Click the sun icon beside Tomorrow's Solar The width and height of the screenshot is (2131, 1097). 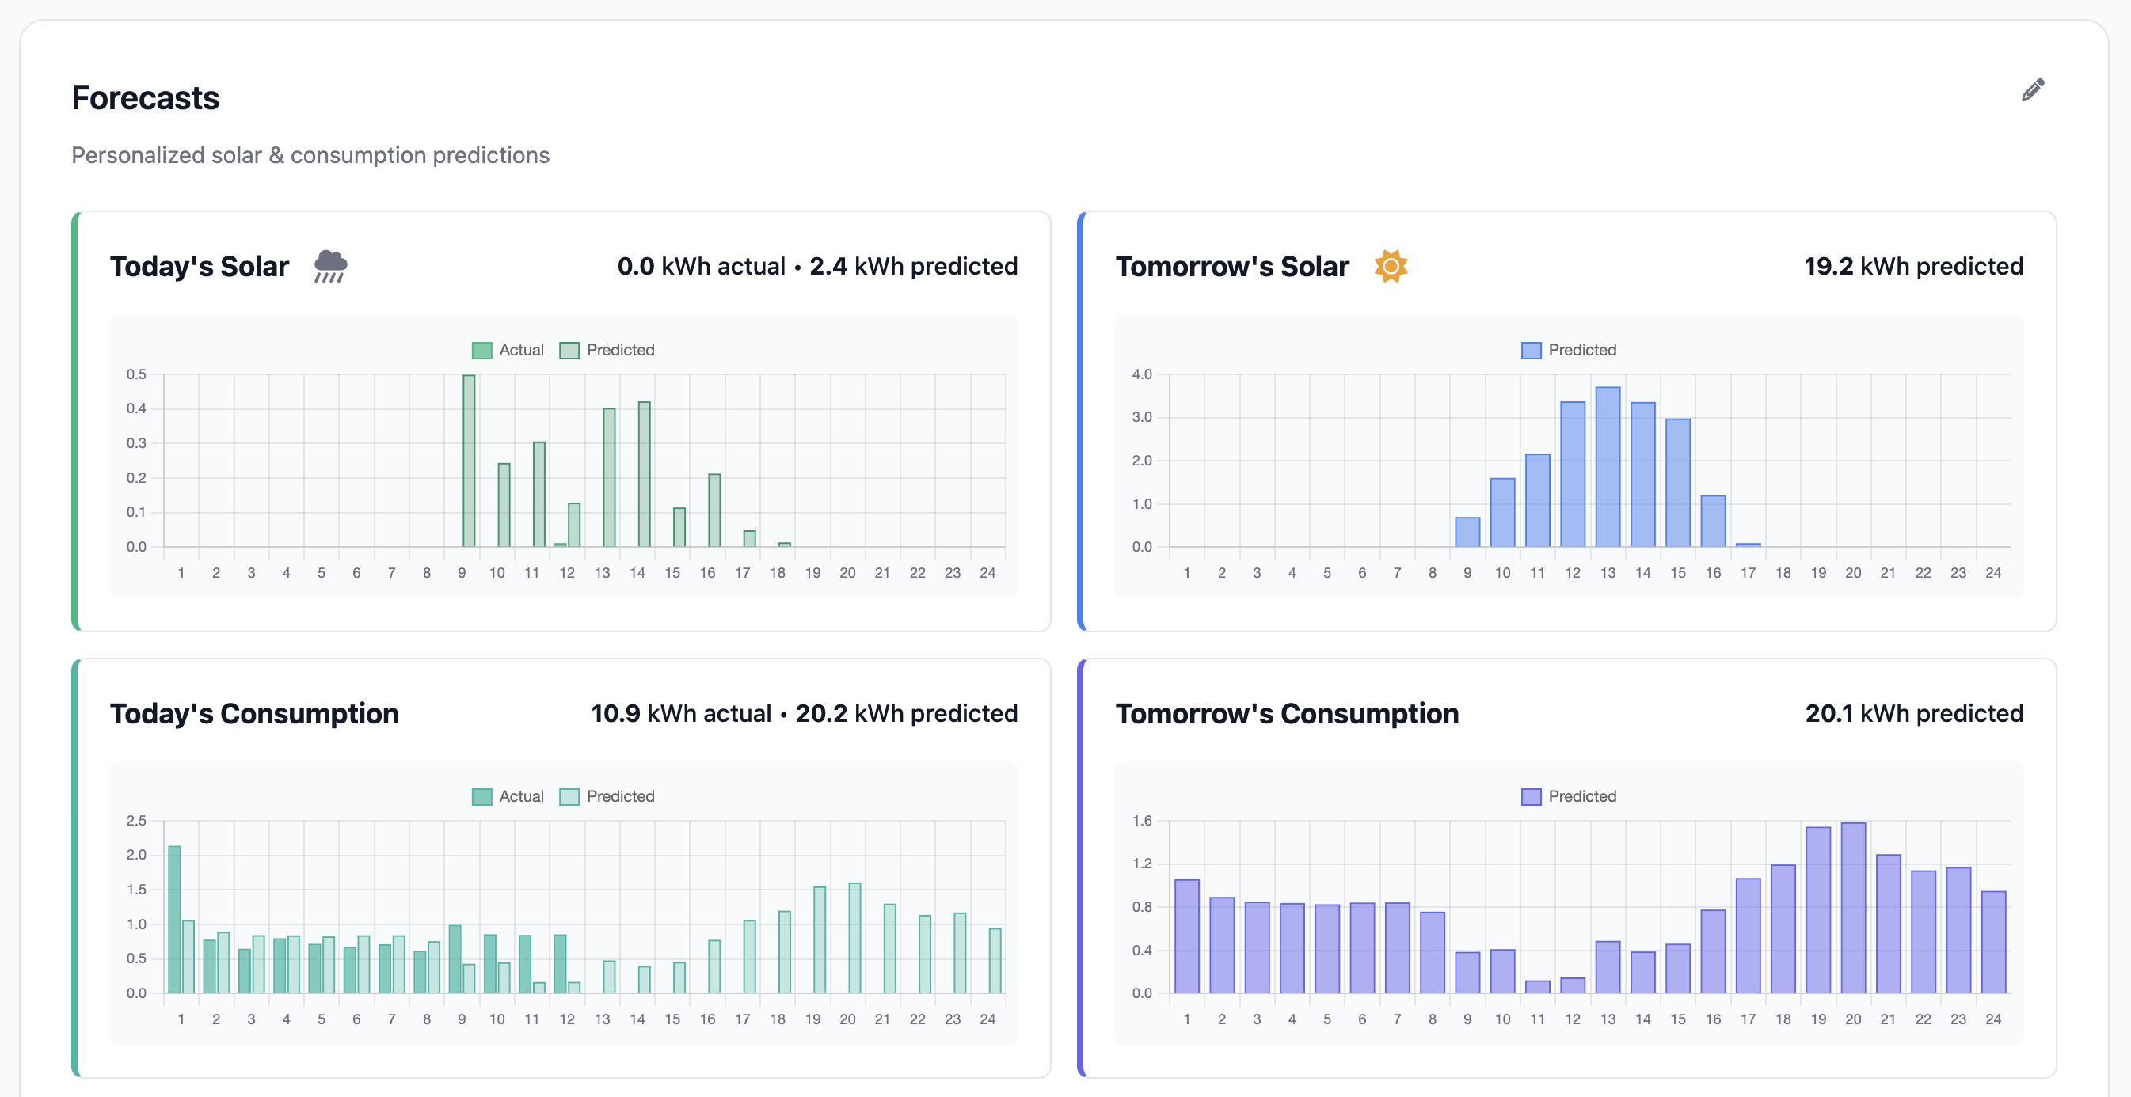(1391, 265)
